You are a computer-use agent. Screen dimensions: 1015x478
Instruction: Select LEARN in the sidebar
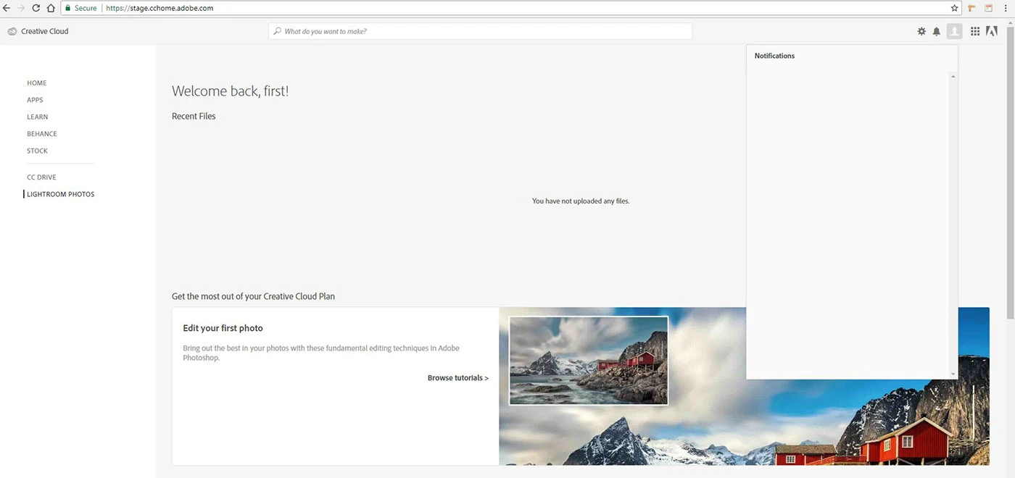coord(38,117)
